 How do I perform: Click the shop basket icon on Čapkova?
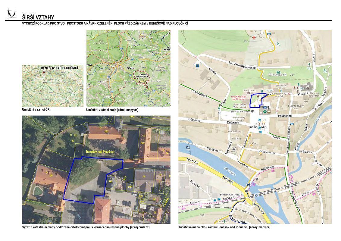coord(250,135)
